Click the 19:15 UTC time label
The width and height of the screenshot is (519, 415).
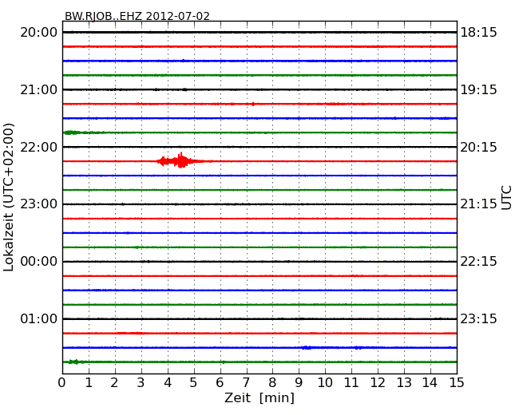pos(478,89)
